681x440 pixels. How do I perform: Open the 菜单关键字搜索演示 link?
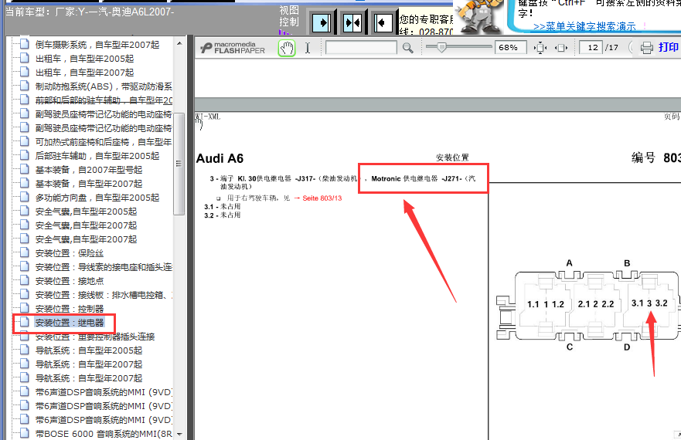pos(584,26)
